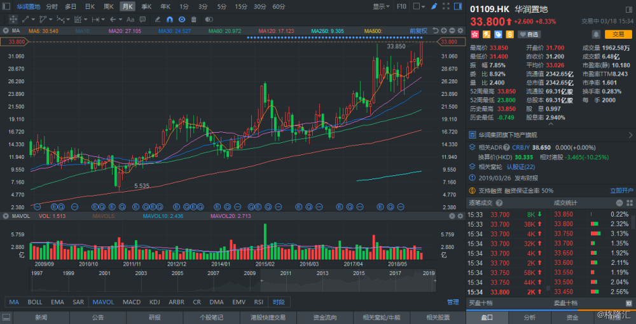Image resolution: width=636 pixels, height=324 pixels.
Task: Click the orange 交易 trade button
Action: click(x=618, y=34)
